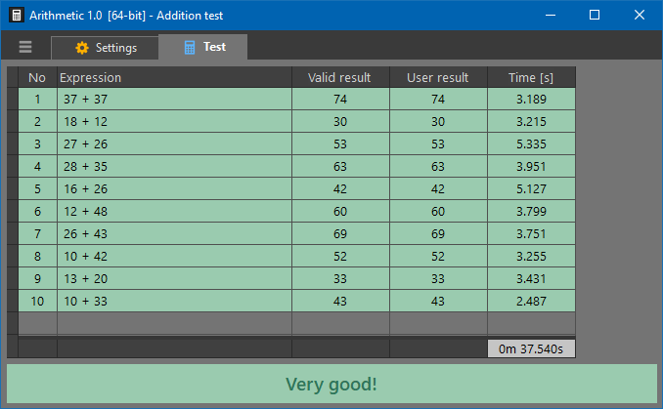This screenshot has height=409, width=663.
Task: Click the No column header
Action: point(37,77)
